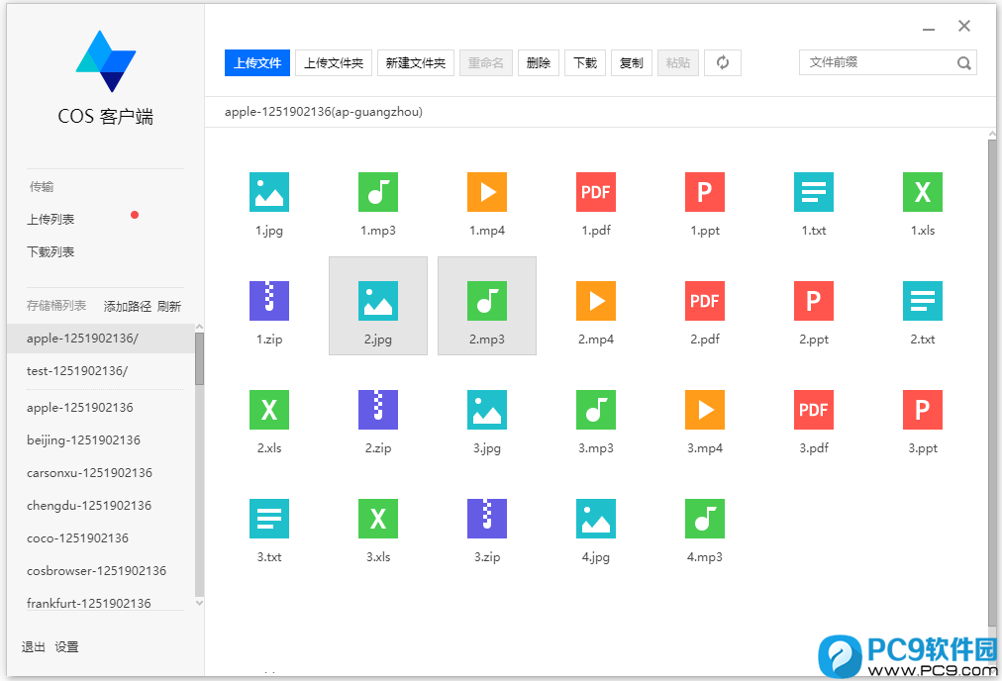Viewport: 1002px width, 681px height.
Task: Select the 3.pdf document icon
Action: 814,410
